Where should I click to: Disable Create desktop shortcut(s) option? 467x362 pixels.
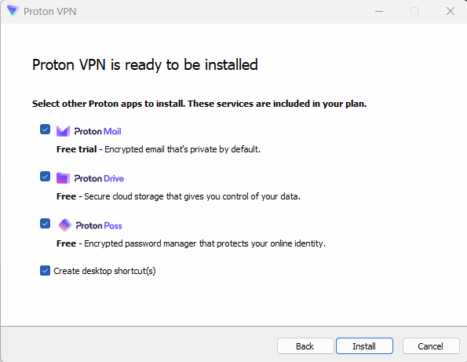tap(45, 271)
